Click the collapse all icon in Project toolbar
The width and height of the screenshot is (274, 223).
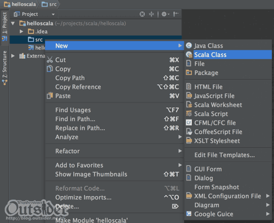tap(151, 14)
